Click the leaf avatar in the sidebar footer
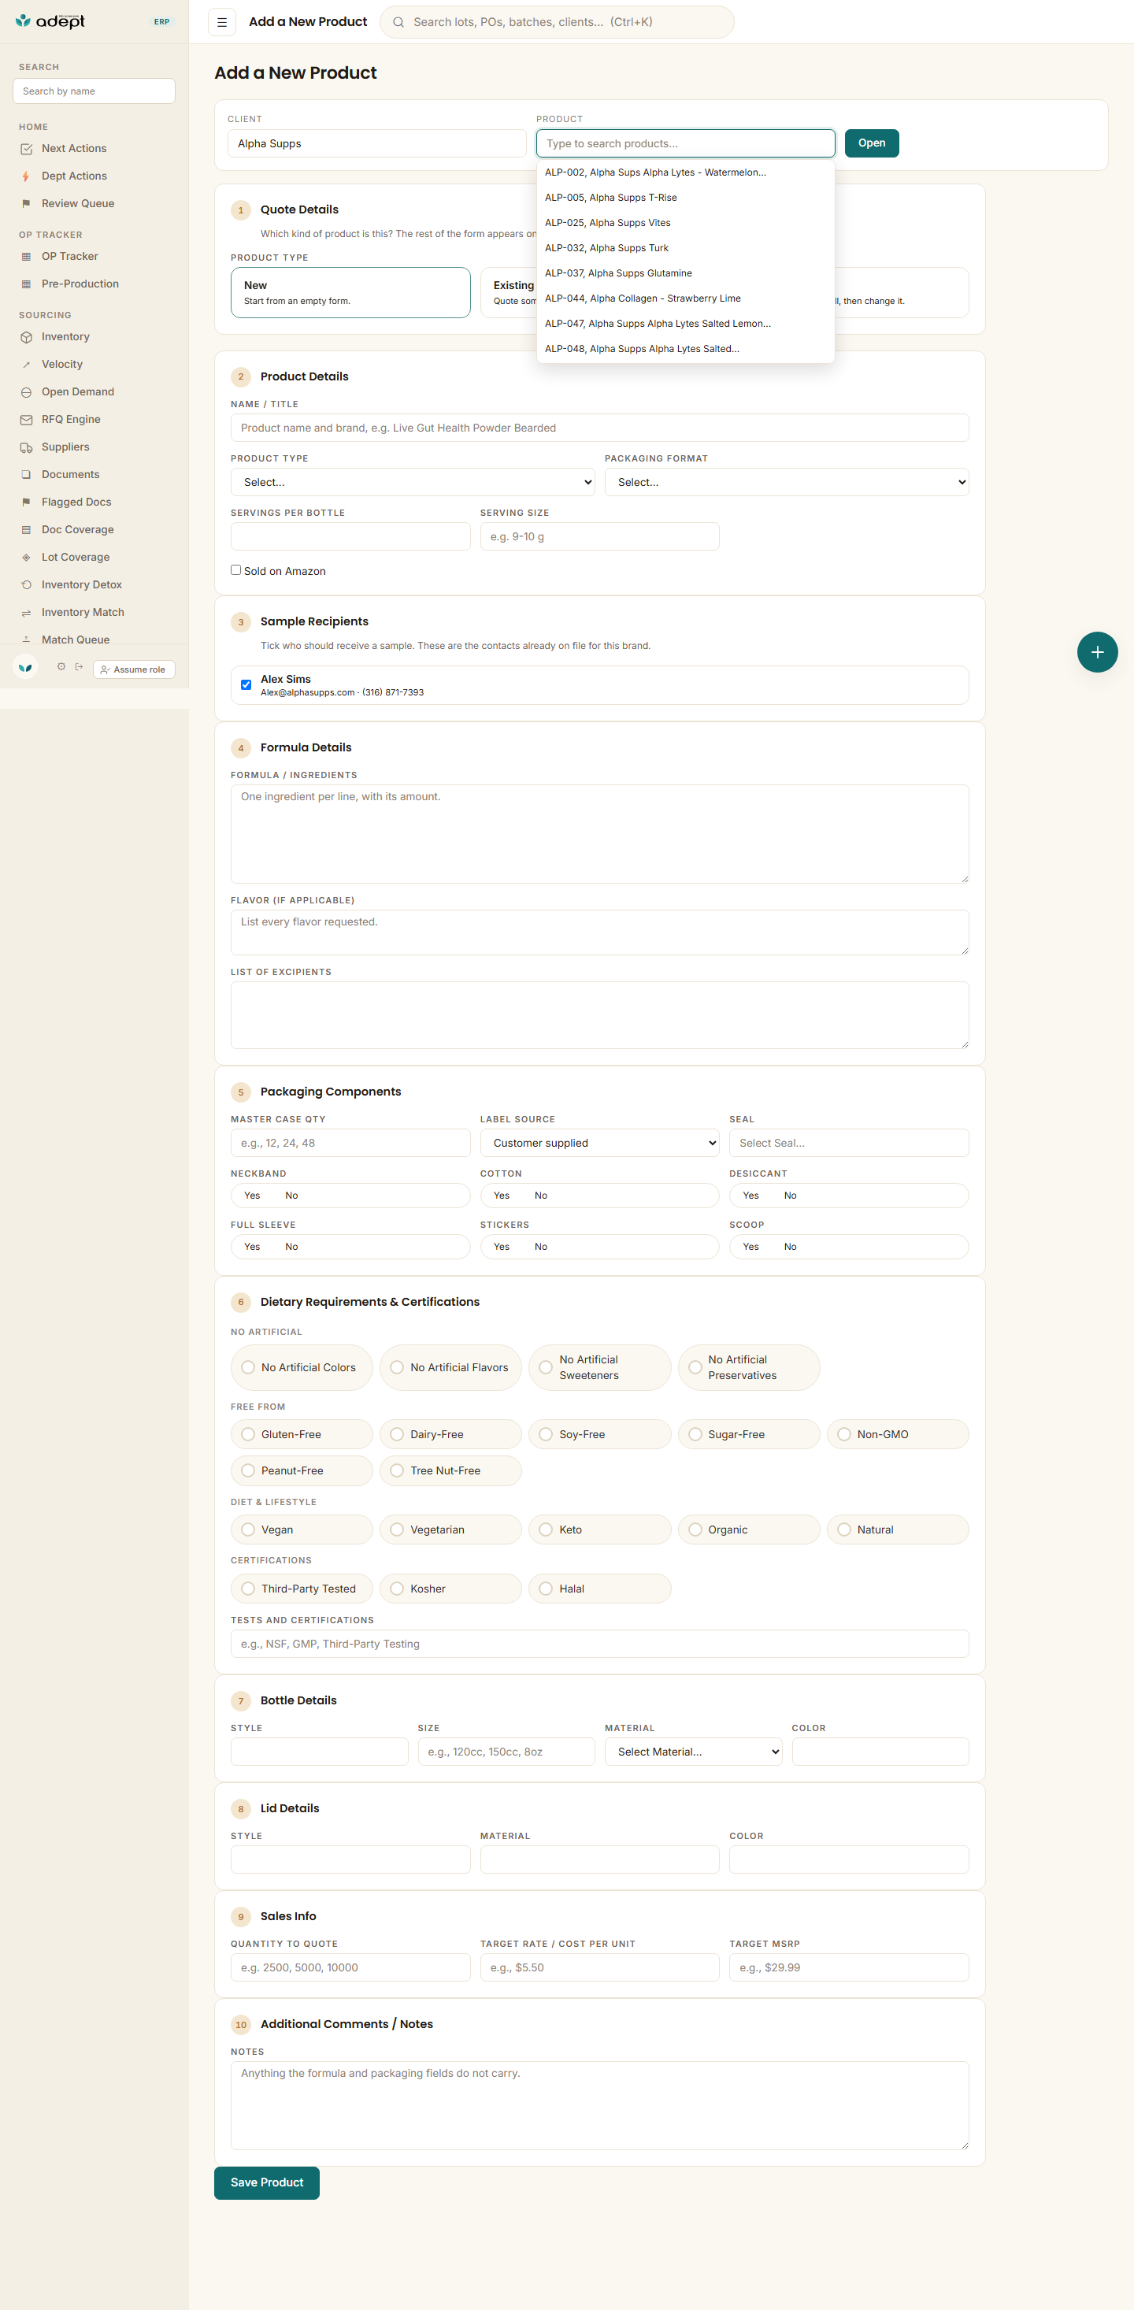This screenshot has width=1134, height=2310. (x=25, y=667)
